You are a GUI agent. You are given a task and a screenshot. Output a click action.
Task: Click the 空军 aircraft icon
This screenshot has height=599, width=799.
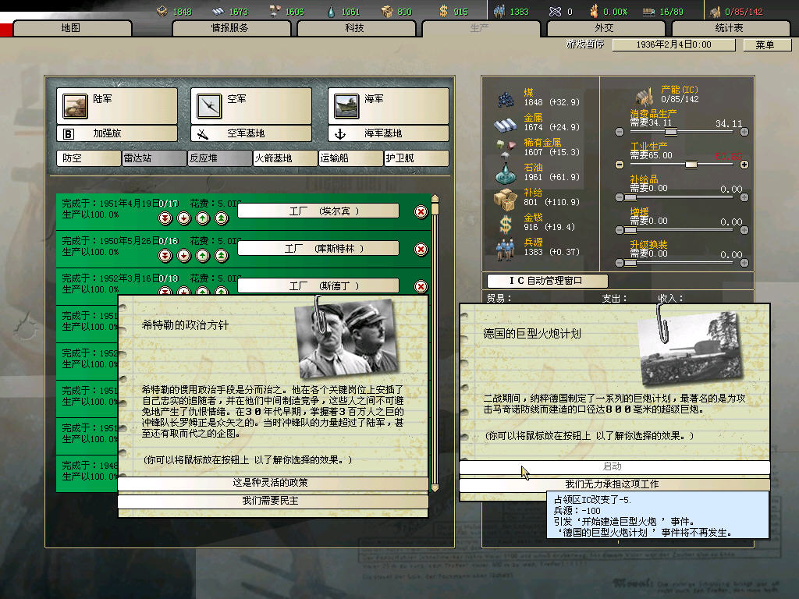(x=209, y=106)
